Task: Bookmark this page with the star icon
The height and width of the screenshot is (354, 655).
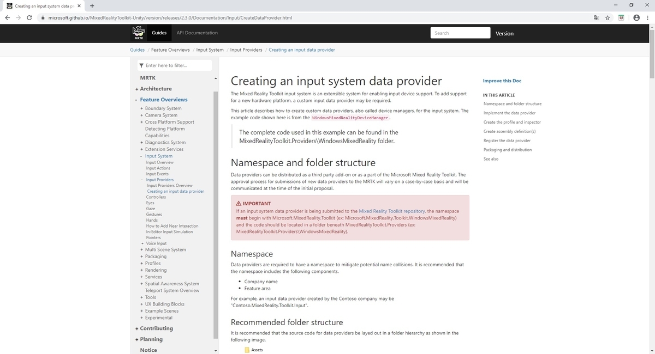Action: (608, 17)
